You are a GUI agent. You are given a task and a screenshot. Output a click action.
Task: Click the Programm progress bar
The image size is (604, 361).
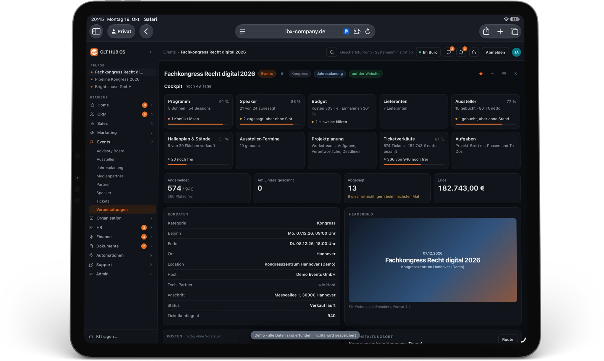point(198,124)
